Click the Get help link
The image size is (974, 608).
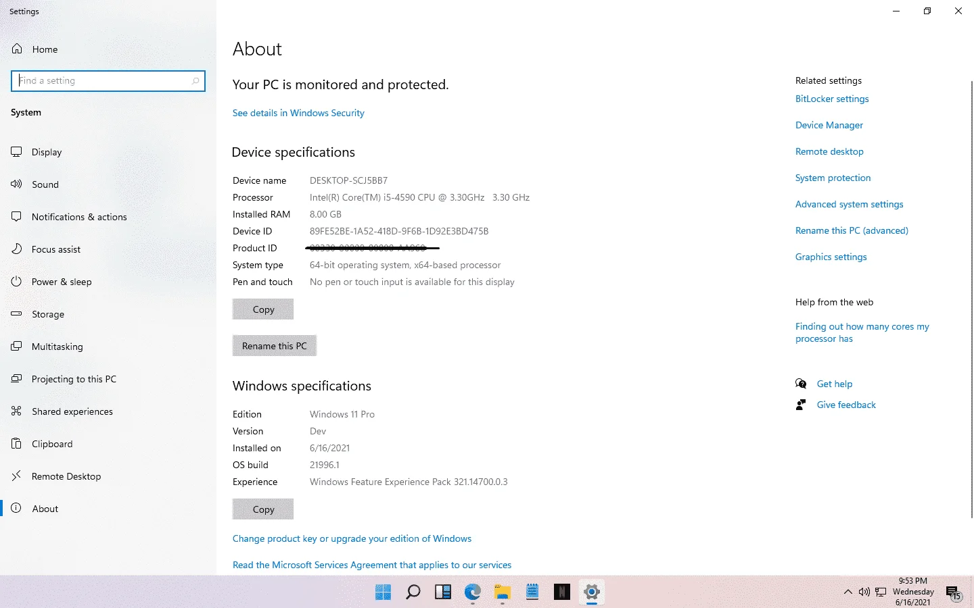point(835,384)
